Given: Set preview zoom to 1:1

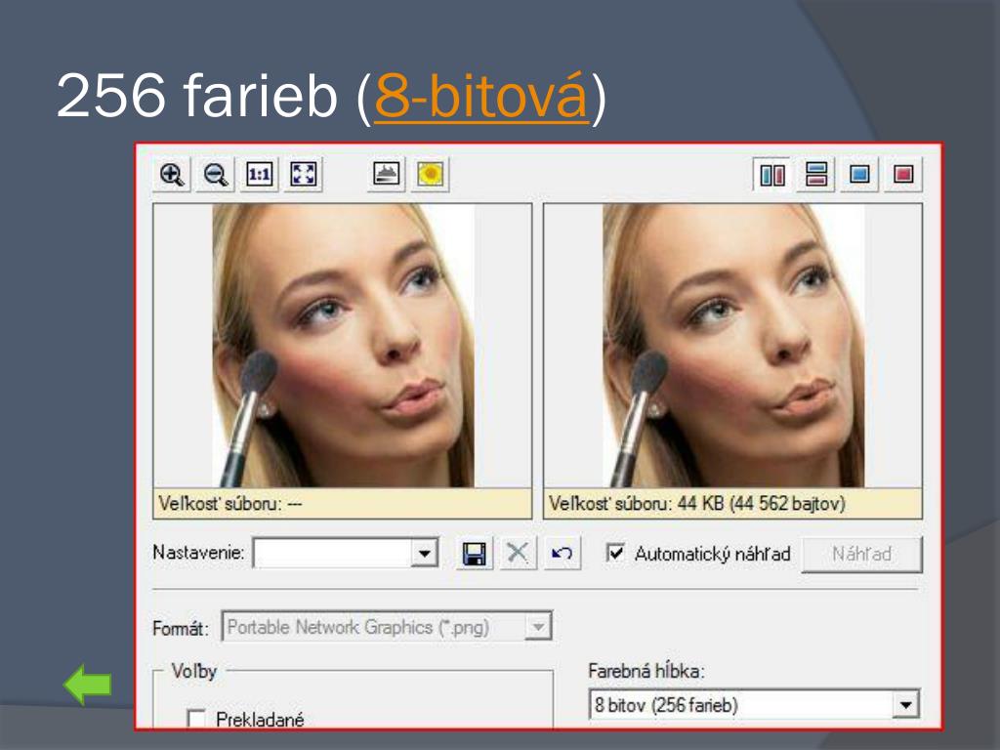Looking at the screenshot, I should click(260, 174).
